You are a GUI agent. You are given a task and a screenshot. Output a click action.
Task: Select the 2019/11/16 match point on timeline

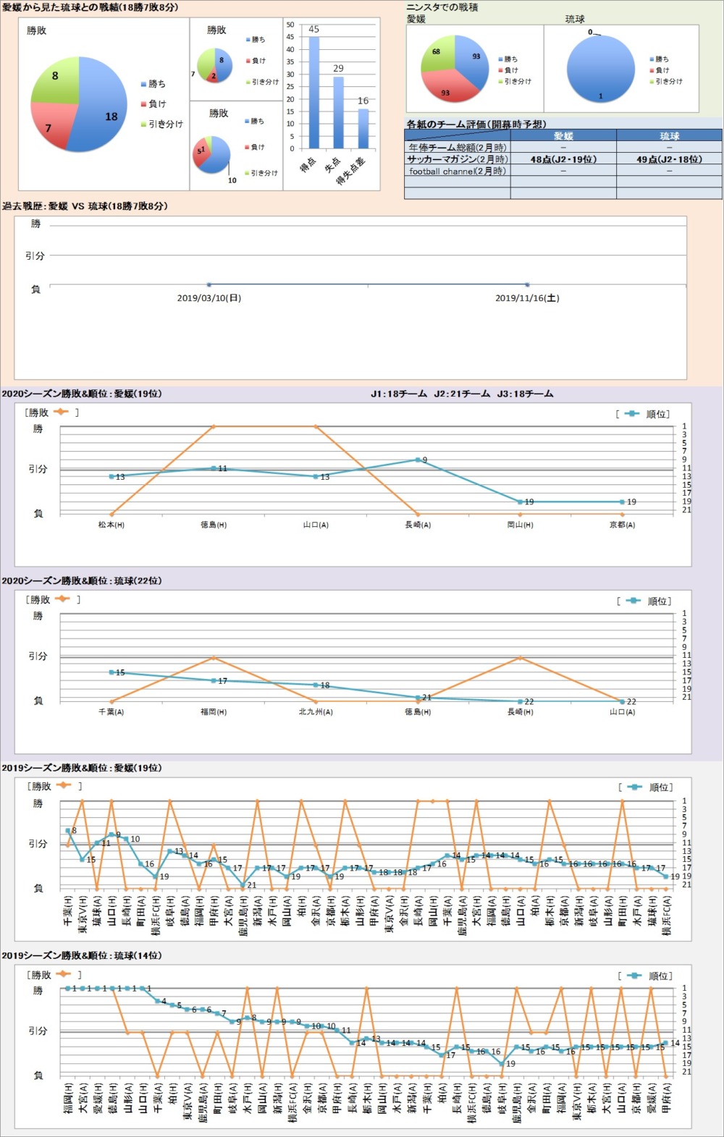click(527, 284)
